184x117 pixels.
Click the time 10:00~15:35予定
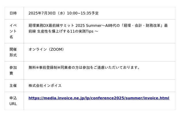coord(83,13)
